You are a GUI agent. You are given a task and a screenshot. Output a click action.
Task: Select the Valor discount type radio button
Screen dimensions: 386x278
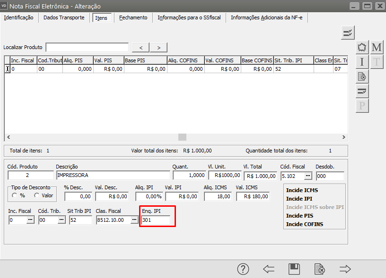[x=36, y=195]
